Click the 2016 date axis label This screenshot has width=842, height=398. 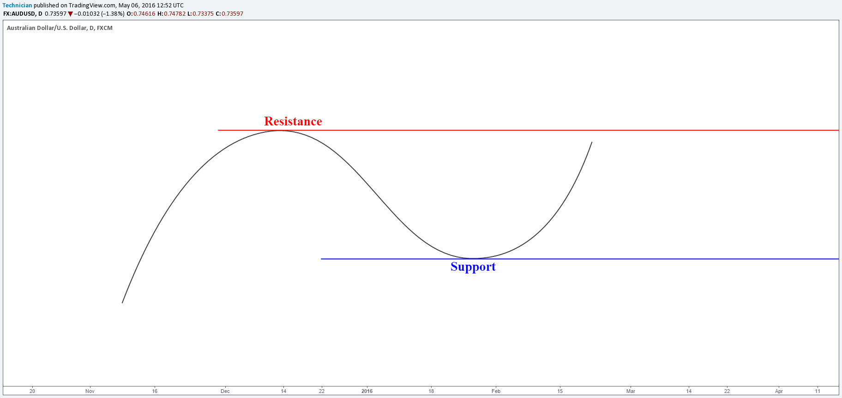tap(367, 391)
